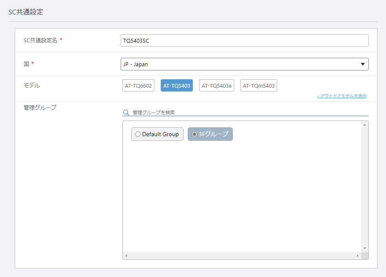Click the horizontal scrollbar right arrow

tap(357, 255)
